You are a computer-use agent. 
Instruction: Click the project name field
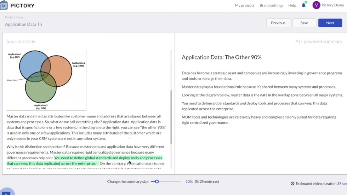[23, 24]
